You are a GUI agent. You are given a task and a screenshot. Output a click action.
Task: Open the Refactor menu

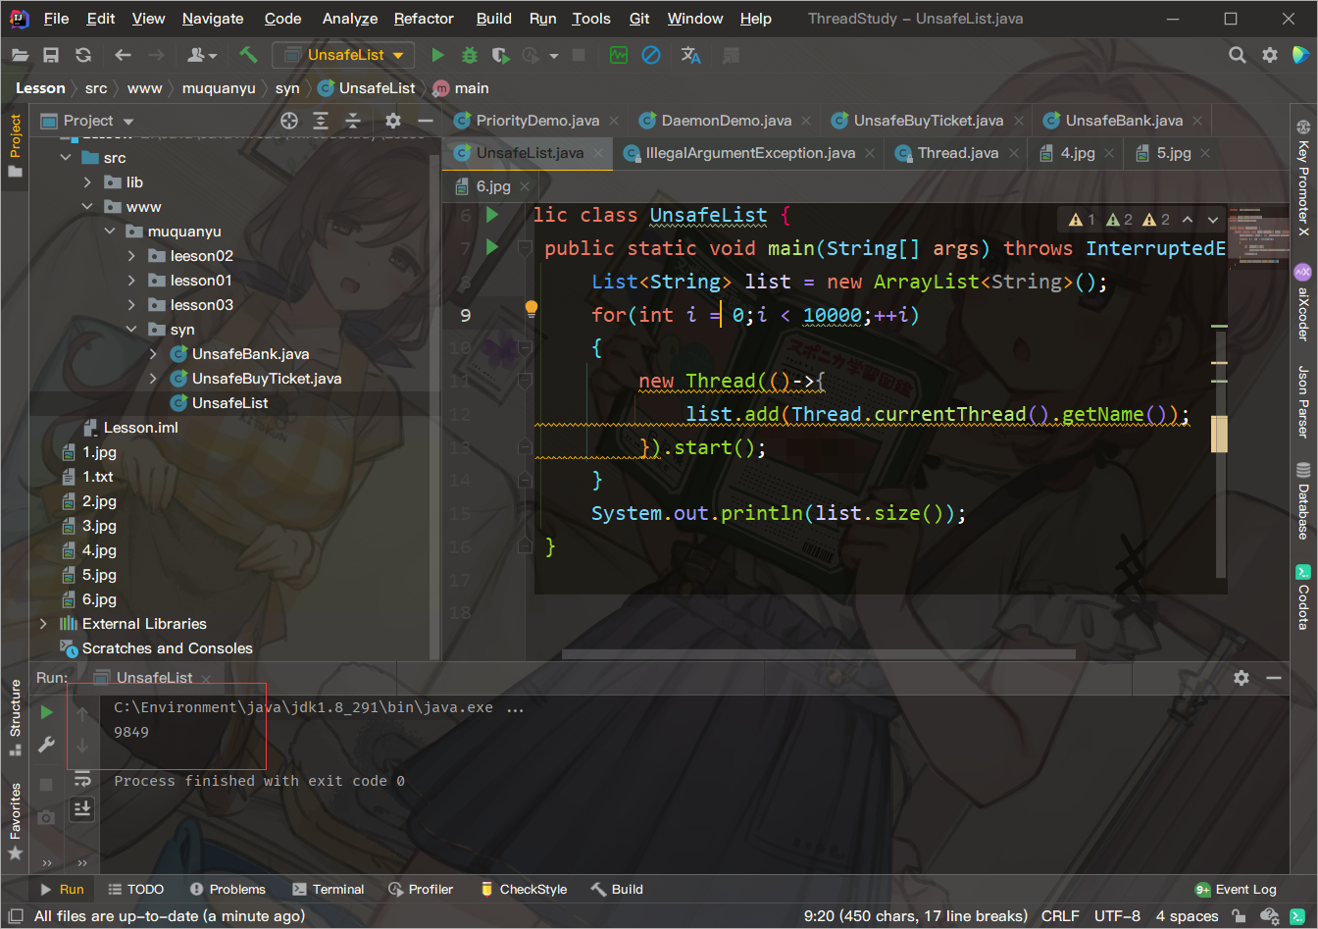424,19
